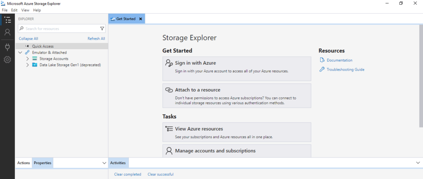Open the Connect plug icon
This screenshot has width=423, height=179.
pos(7,47)
